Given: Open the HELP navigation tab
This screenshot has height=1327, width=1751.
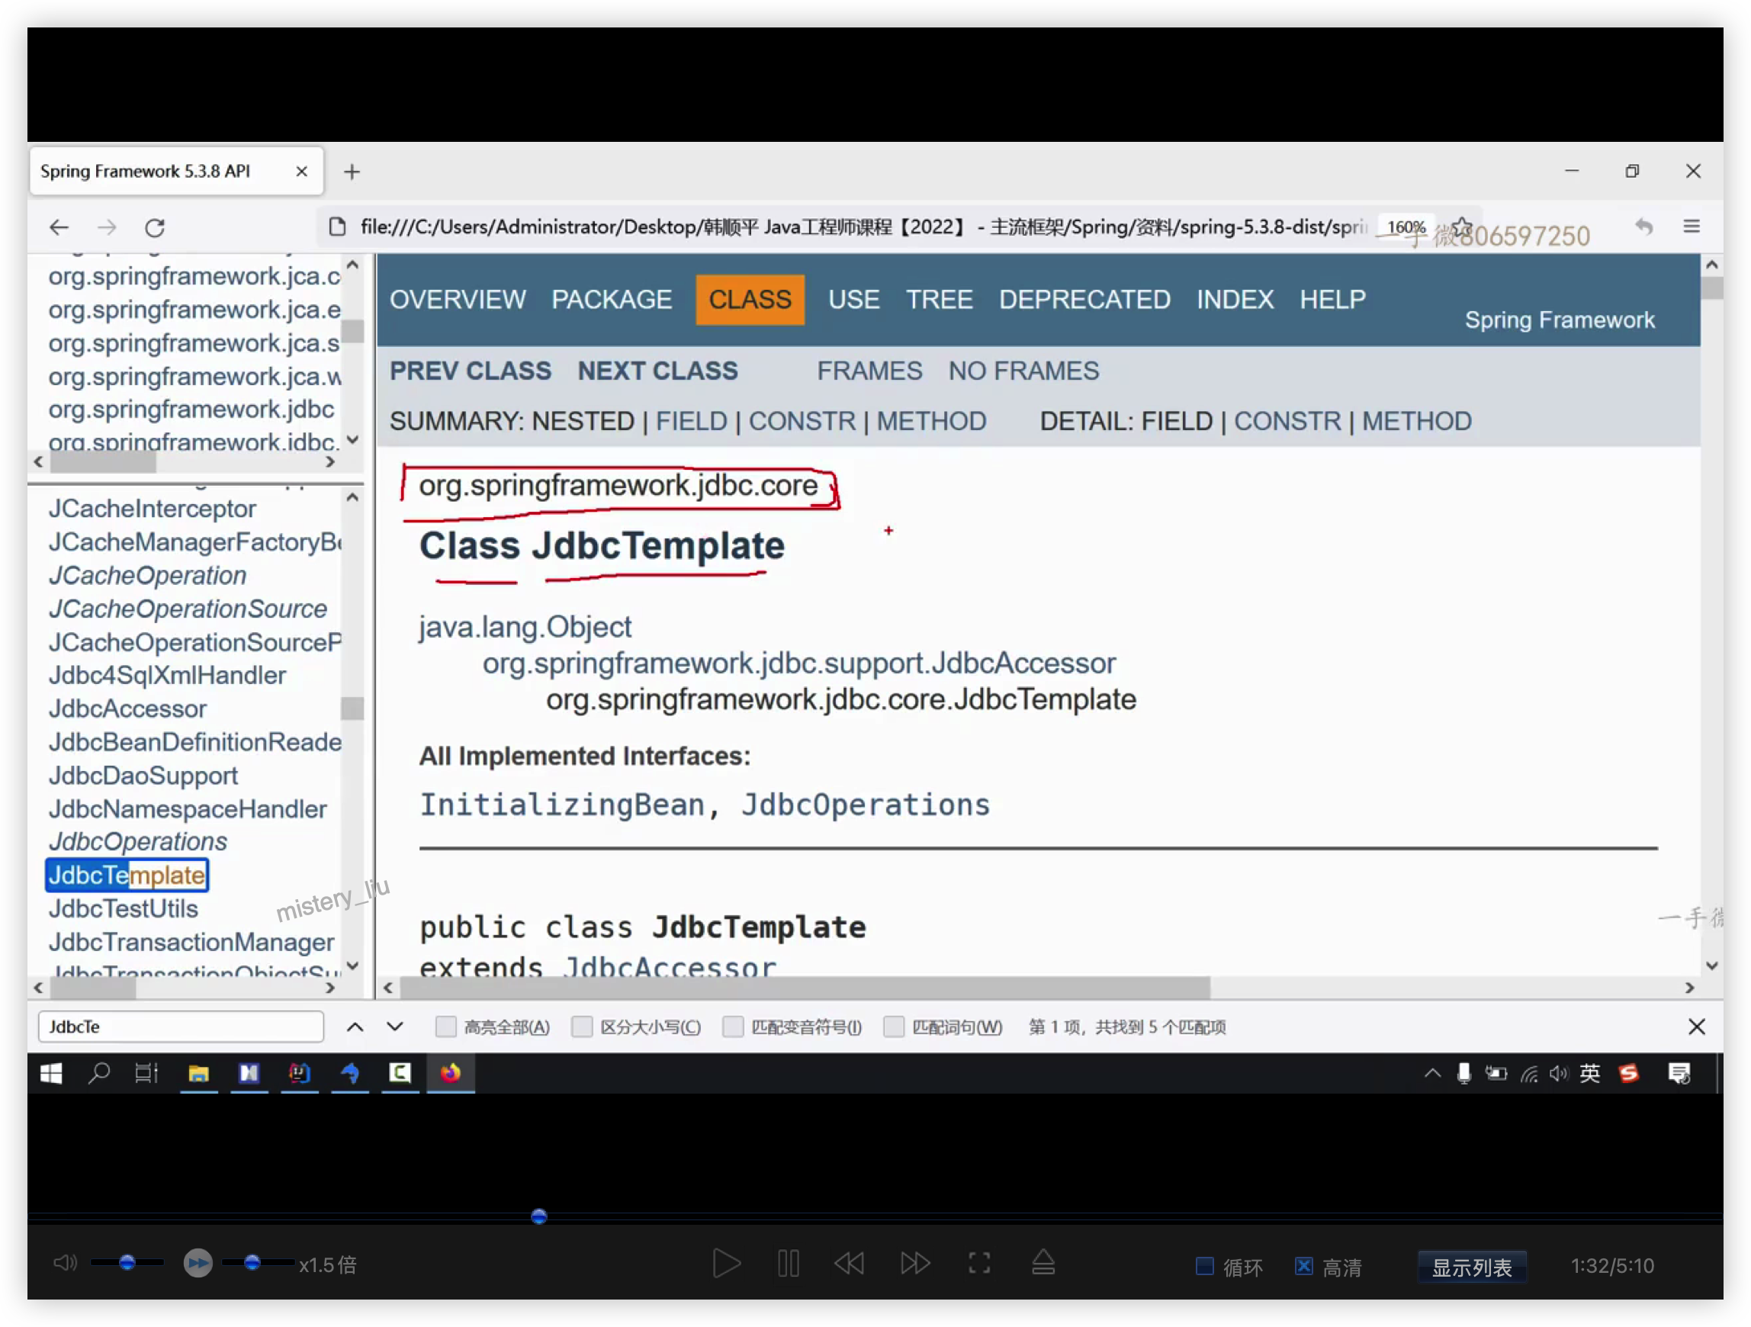Looking at the screenshot, I should pos(1333,300).
